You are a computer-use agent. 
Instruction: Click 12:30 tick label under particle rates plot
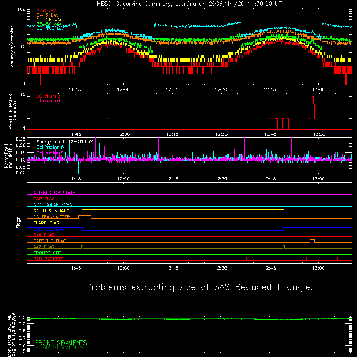[221, 134]
